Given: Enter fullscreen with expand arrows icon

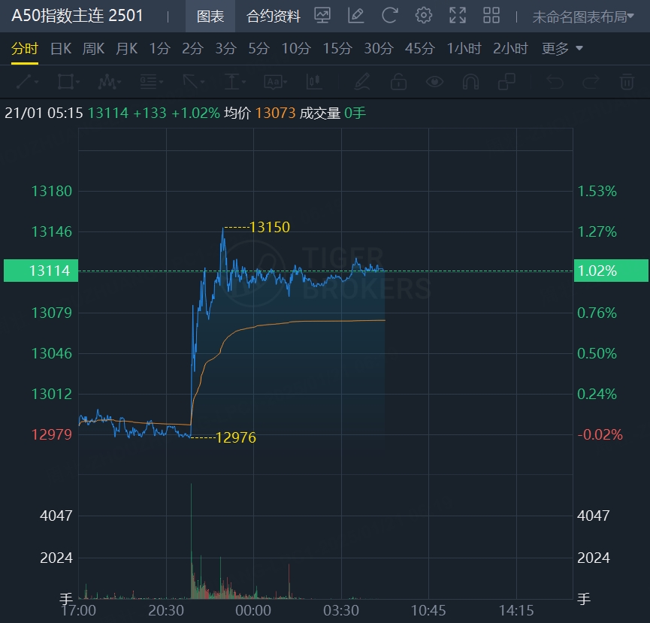Looking at the screenshot, I should click(x=458, y=16).
